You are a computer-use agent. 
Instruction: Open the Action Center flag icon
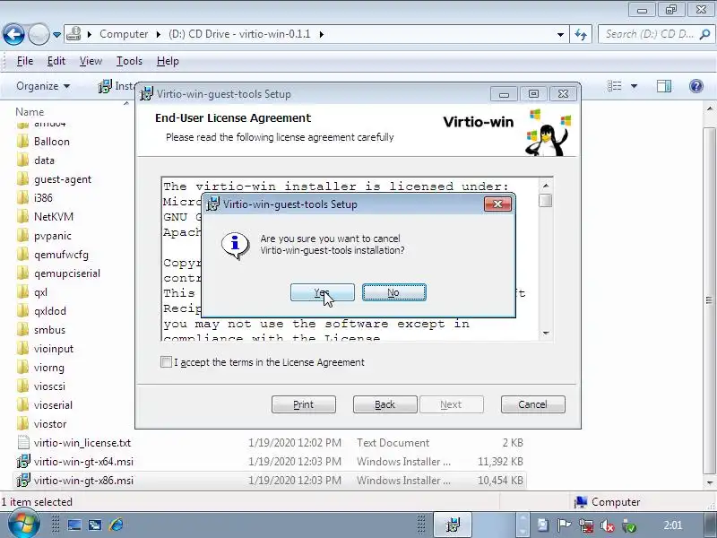[565, 525]
